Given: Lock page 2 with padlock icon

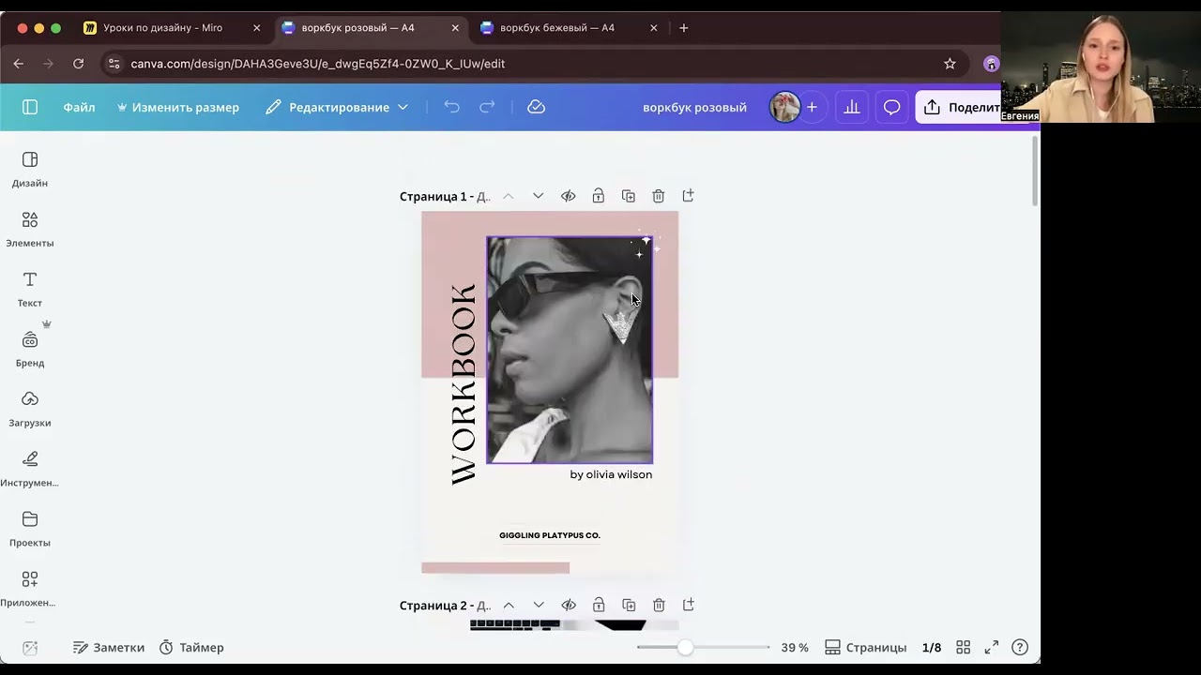Looking at the screenshot, I should click(599, 606).
